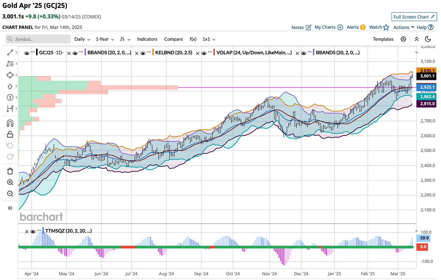Click the black GCJ25 color bar
The height and width of the screenshot is (280, 441).
37,52
